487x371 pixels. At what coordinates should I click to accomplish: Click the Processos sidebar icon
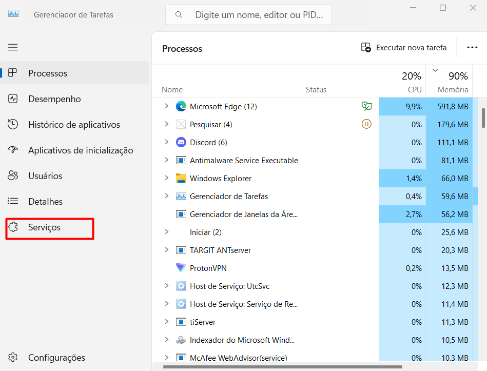point(13,73)
